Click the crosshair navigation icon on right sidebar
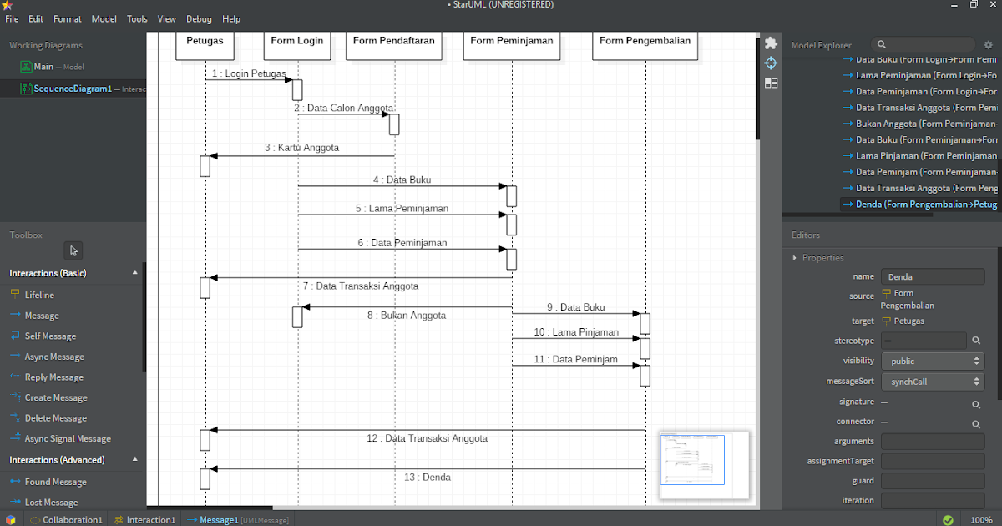 click(771, 62)
